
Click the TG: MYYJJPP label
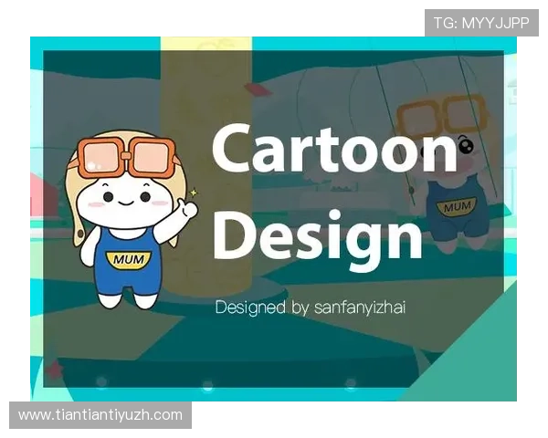(x=481, y=23)
